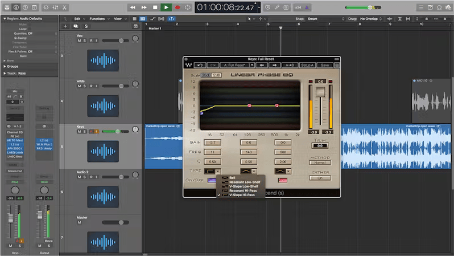Toggle the count-in 1234 button
The height and width of the screenshot is (256, 454).
coord(298,7)
